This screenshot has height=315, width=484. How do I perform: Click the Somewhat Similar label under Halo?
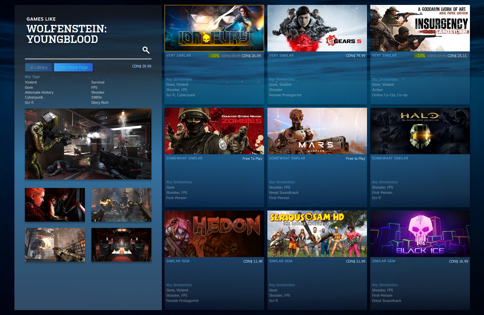tap(390, 158)
